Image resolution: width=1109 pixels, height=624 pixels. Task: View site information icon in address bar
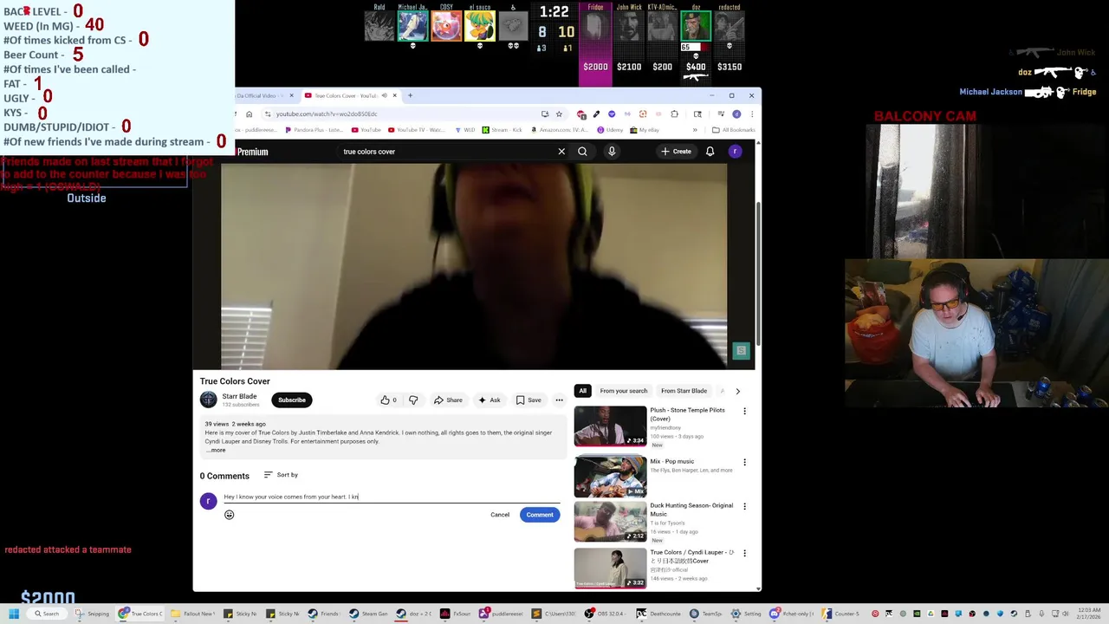point(268,114)
